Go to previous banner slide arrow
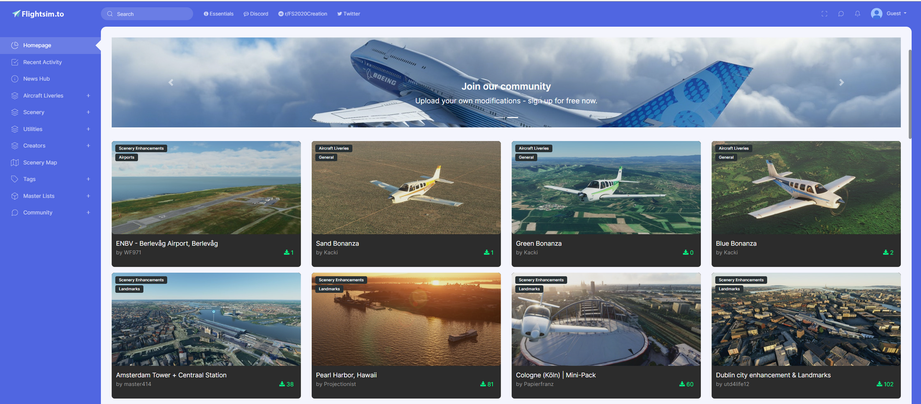This screenshot has width=921, height=404. [171, 82]
